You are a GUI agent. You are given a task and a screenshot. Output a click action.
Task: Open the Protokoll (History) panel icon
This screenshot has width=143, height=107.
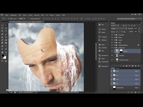[100, 37]
